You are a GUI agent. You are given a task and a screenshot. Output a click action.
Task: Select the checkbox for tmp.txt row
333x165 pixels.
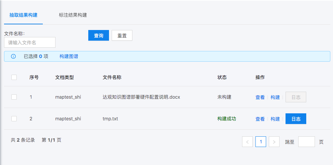pyautogui.click(x=14, y=119)
